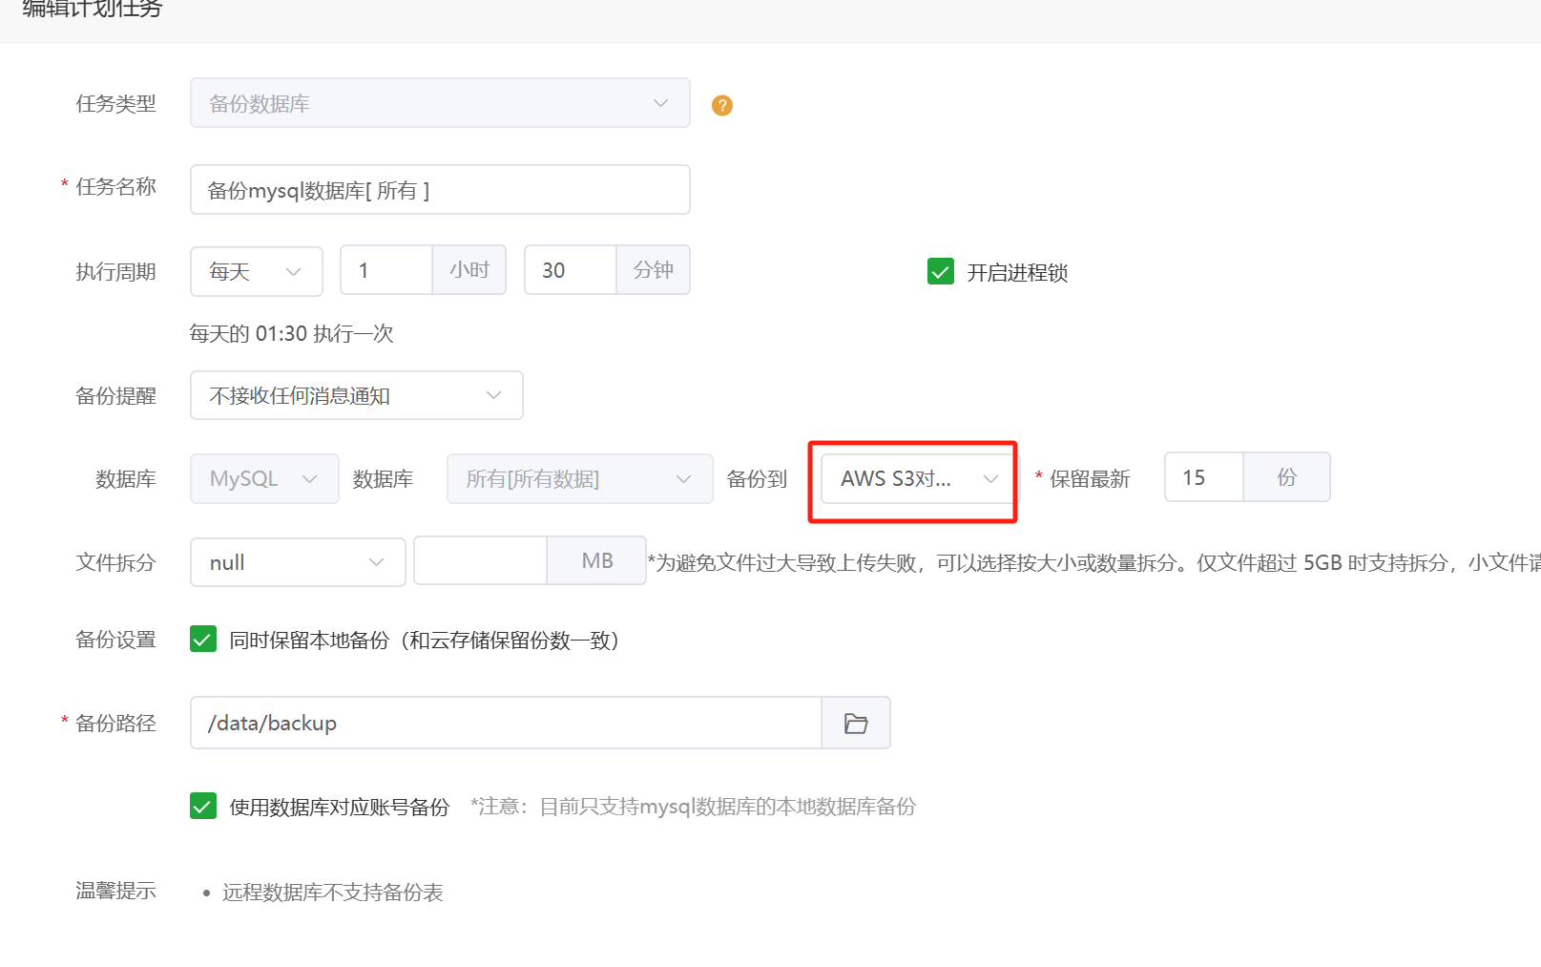Toggle the 开启进程锁 checkbox
Viewport: 1541px width, 967px height.
[941, 272]
